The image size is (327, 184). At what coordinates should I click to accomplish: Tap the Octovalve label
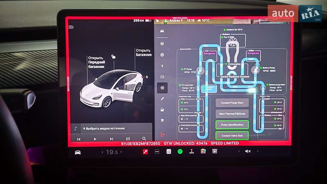234,64
